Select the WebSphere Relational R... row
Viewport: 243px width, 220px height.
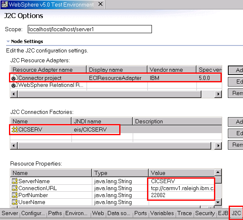pyautogui.click(x=116, y=85)
